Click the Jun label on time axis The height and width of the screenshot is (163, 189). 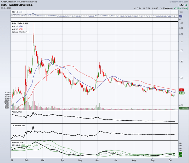coord(97,160)
